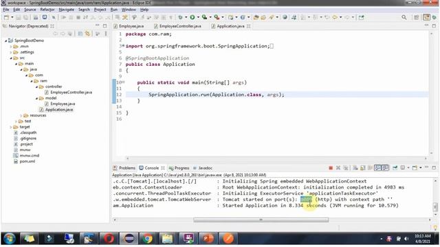This screenshot has width=440, height=247.
Task: Open PowerPoint from the taskbar
Action: click(x=208, y=239)
